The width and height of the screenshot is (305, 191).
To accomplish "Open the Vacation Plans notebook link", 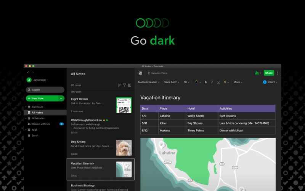I will [x=157, y=73].
